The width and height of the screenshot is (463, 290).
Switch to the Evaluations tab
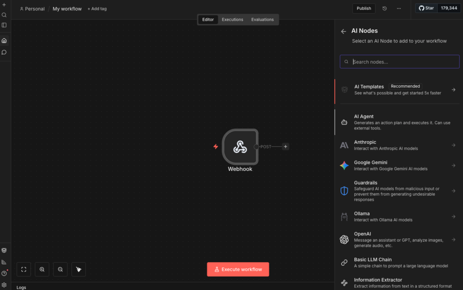click(262, 19)
